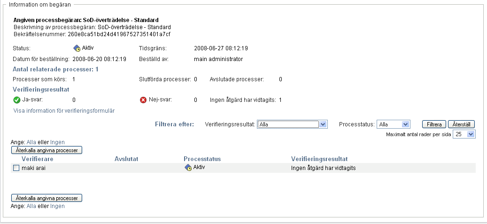Click the Aktiv icon in maki arai's row
This screenshot has width=487, height=224.
click(x=188, y=168)
